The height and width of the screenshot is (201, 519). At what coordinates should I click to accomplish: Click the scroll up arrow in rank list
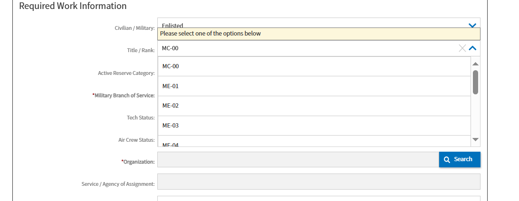pos(475,64)
